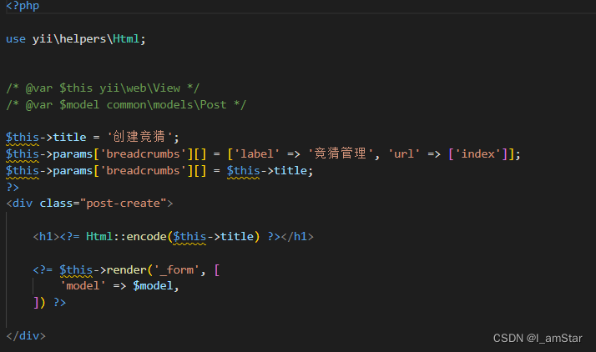Screen dimensions: 596x352
Task: Click the opening <h1> tag
Action: (46, 237)
